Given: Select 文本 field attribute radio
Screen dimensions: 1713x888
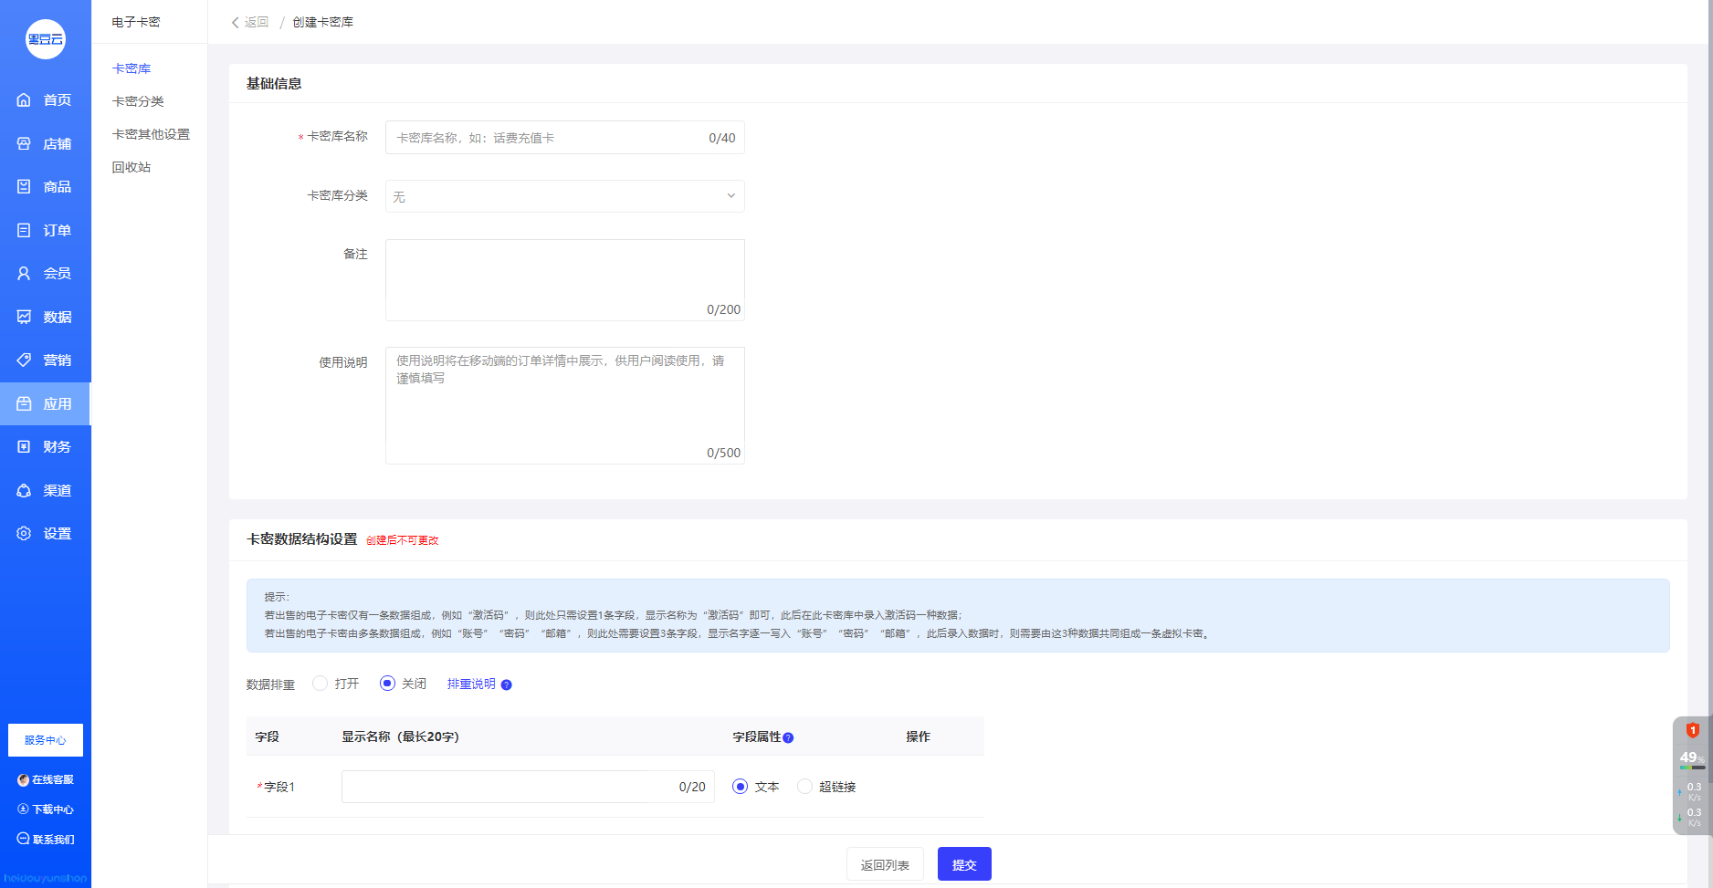Looking at the screenshot, I should (x=741, y=787).
